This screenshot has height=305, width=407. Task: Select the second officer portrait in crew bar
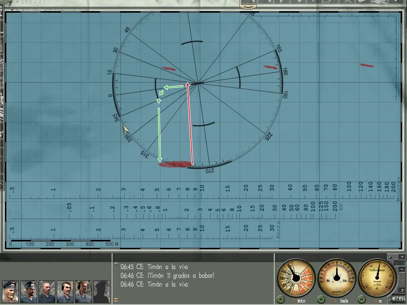[x=29, y=291]
